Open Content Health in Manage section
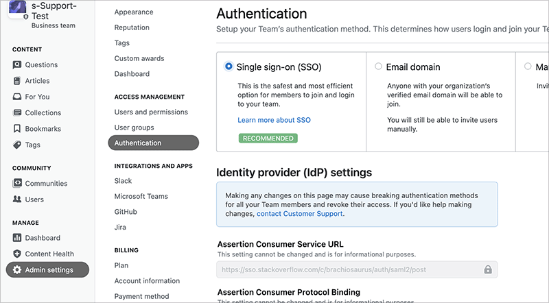Screen dimensions: 549x303 pos(49,254)
